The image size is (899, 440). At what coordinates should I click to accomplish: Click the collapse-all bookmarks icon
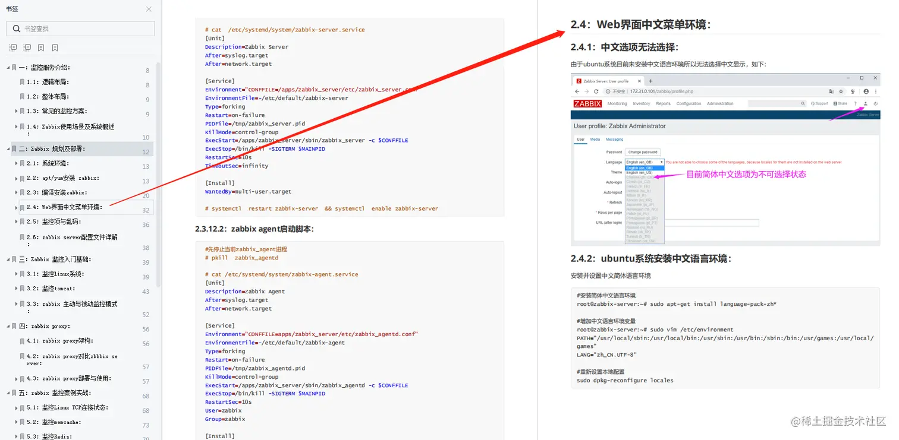(27, 48)
